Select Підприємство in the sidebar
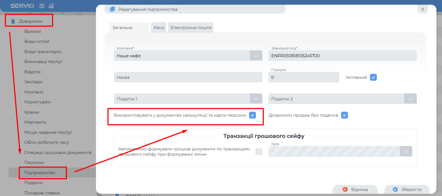 [x=40, y=173]
